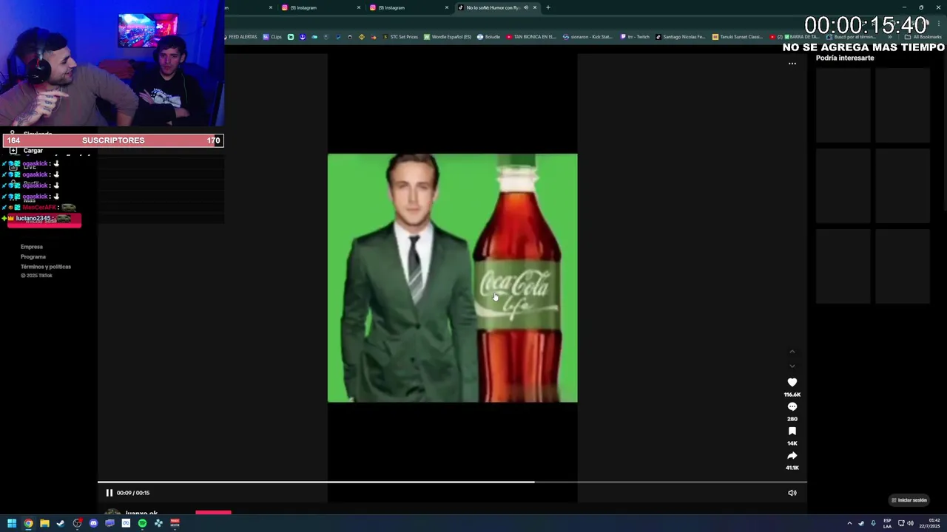
Task: Click the Empresa footer link
Action: 32,247
